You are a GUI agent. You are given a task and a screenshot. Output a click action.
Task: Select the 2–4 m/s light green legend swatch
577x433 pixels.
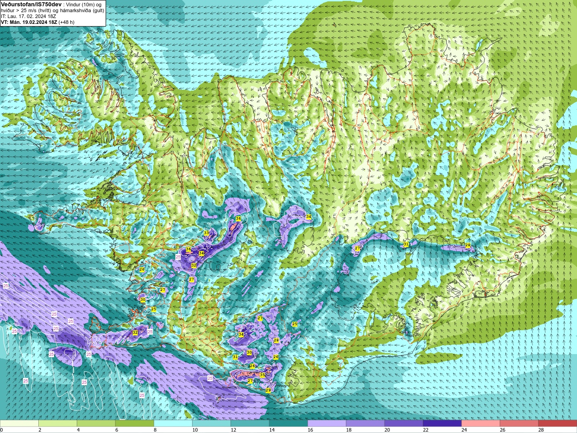pyautogui.click(x=58, y=424)
